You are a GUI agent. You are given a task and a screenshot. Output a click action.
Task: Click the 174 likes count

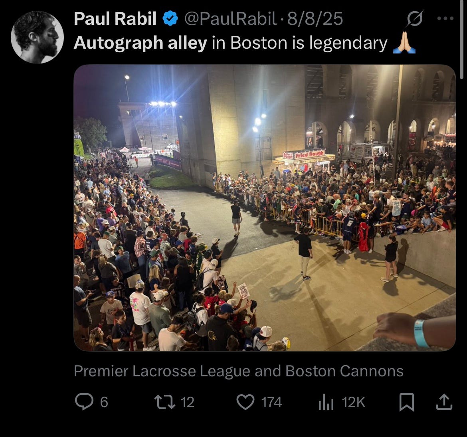[x=272, y=402]
